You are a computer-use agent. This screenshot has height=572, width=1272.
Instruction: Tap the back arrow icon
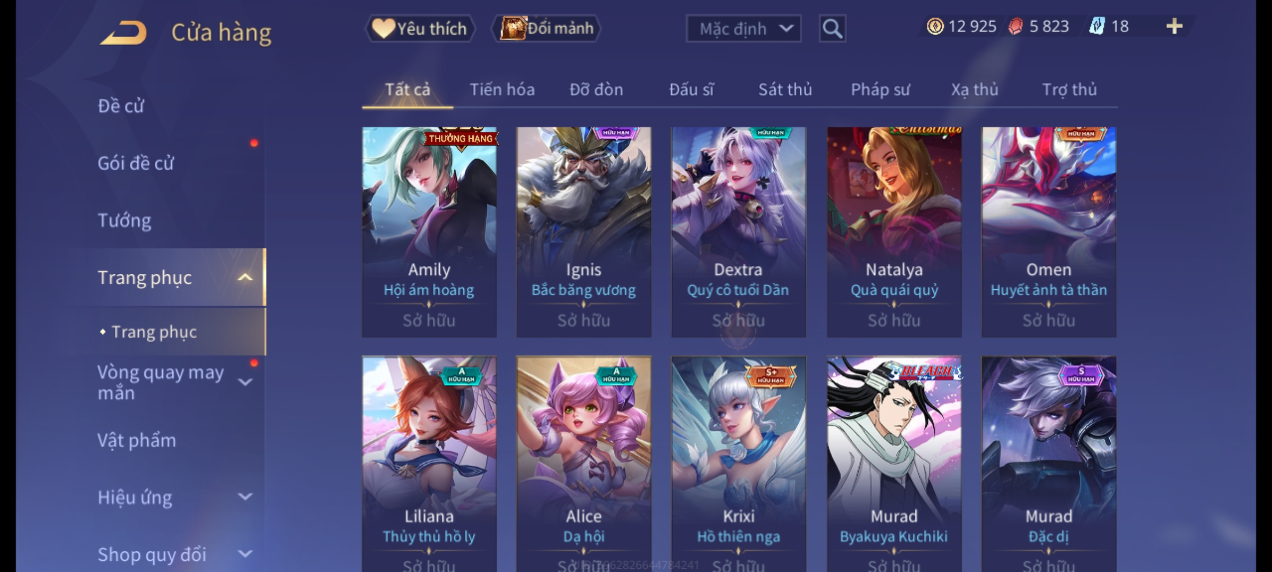point(123,33)
